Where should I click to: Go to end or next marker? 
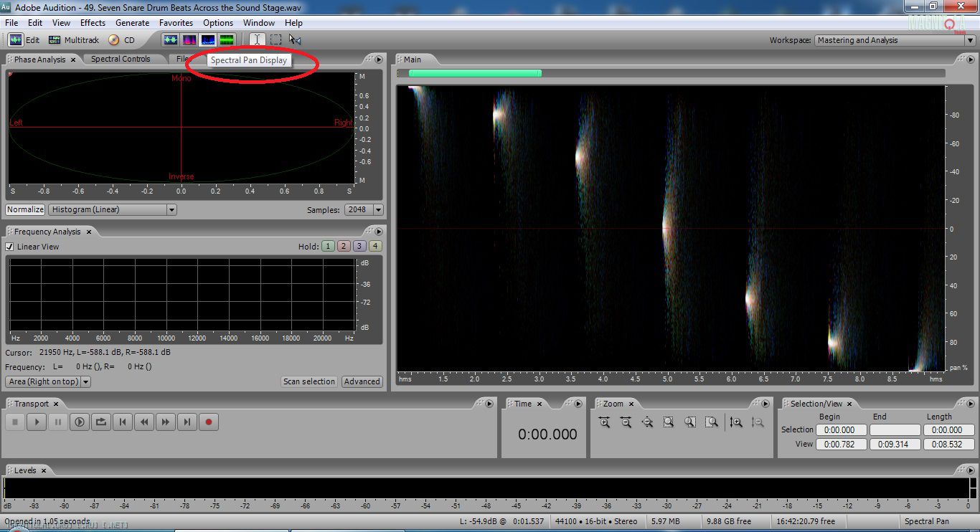point(187,422)
